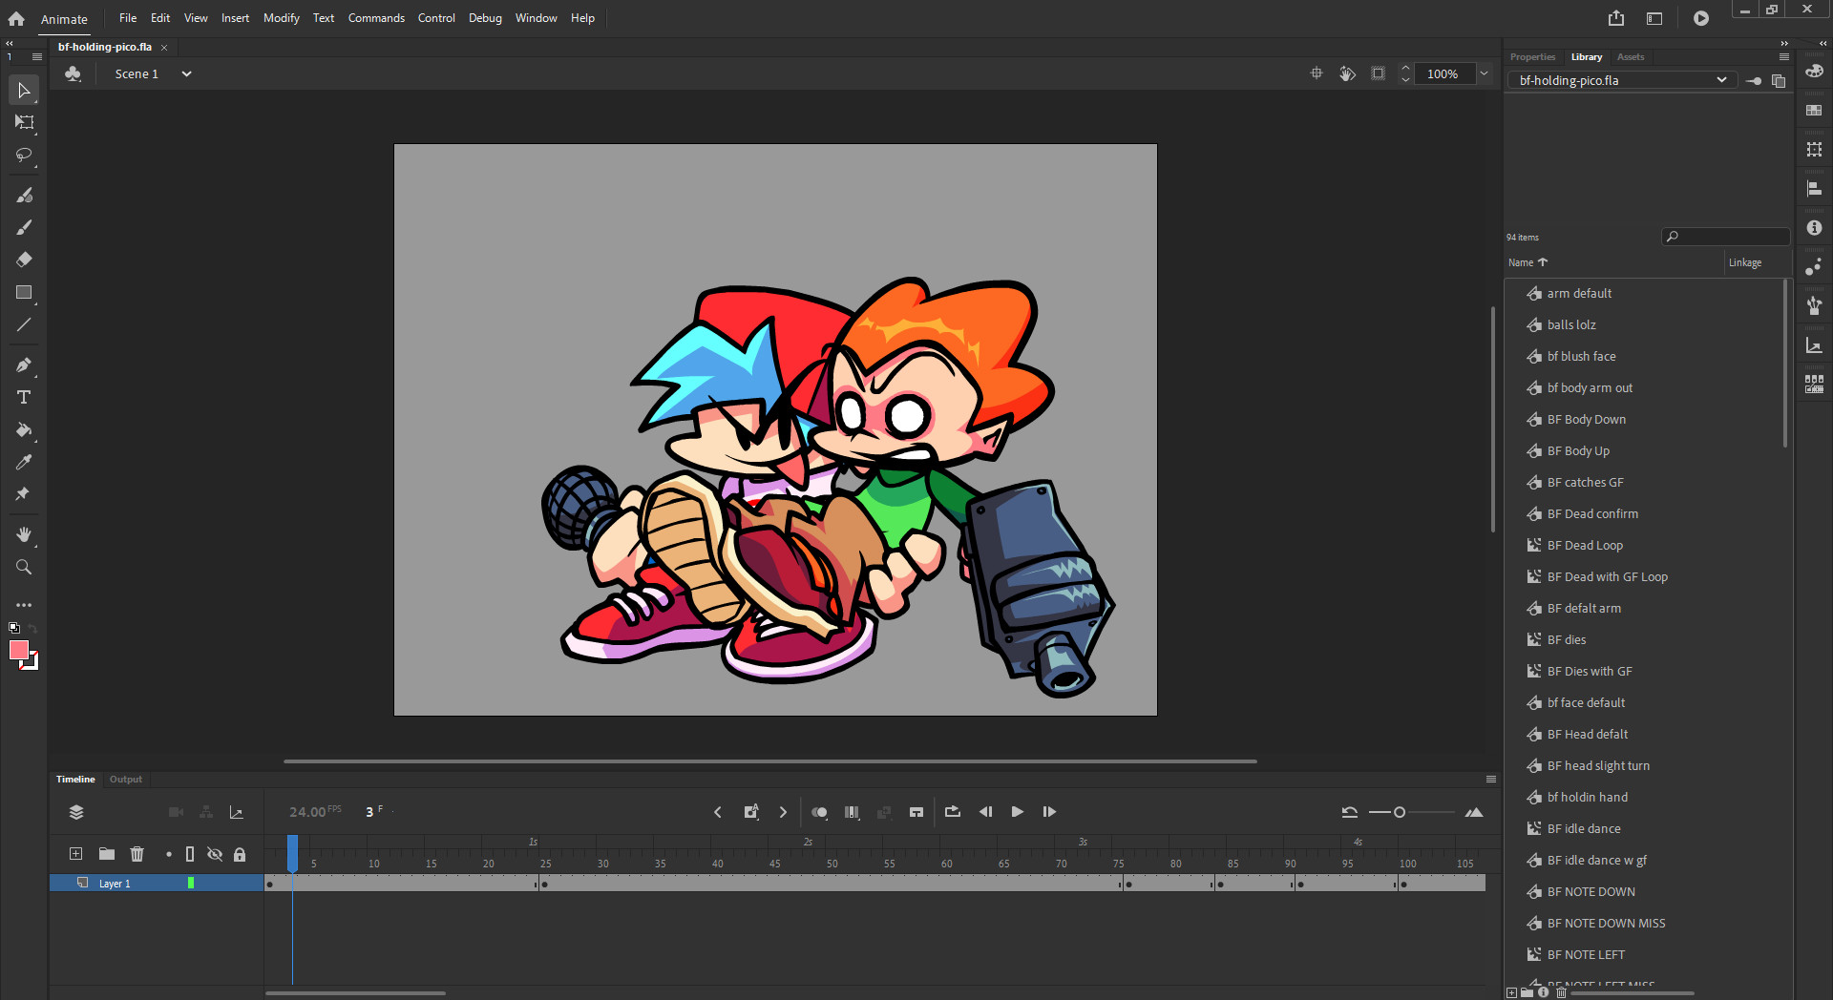1833x1000 pixels.
Task: Expand the stage zoom percentage dropdown
Action: click(1484, 73)
